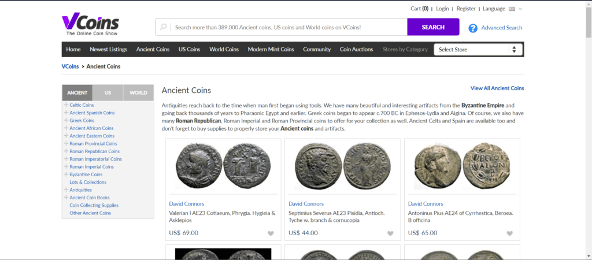The image size is (592, 260).
Task: Click the UK flag language icon
Action: 512,9
